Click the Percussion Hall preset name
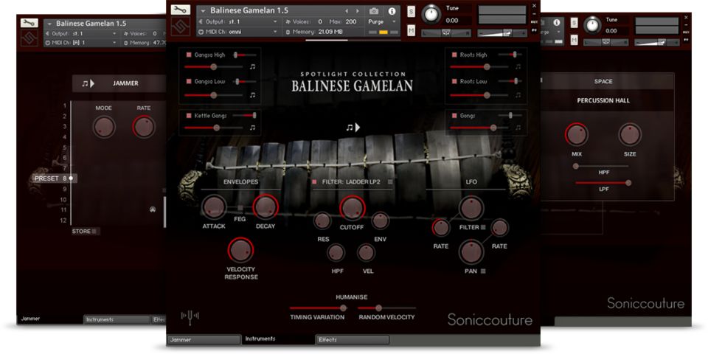 [x=603, y=100]
